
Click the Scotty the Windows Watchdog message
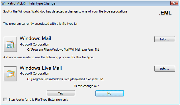click(x=66, y=11)
